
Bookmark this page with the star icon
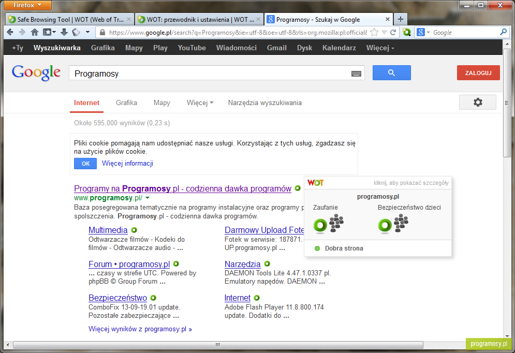[x=374, y=32]
